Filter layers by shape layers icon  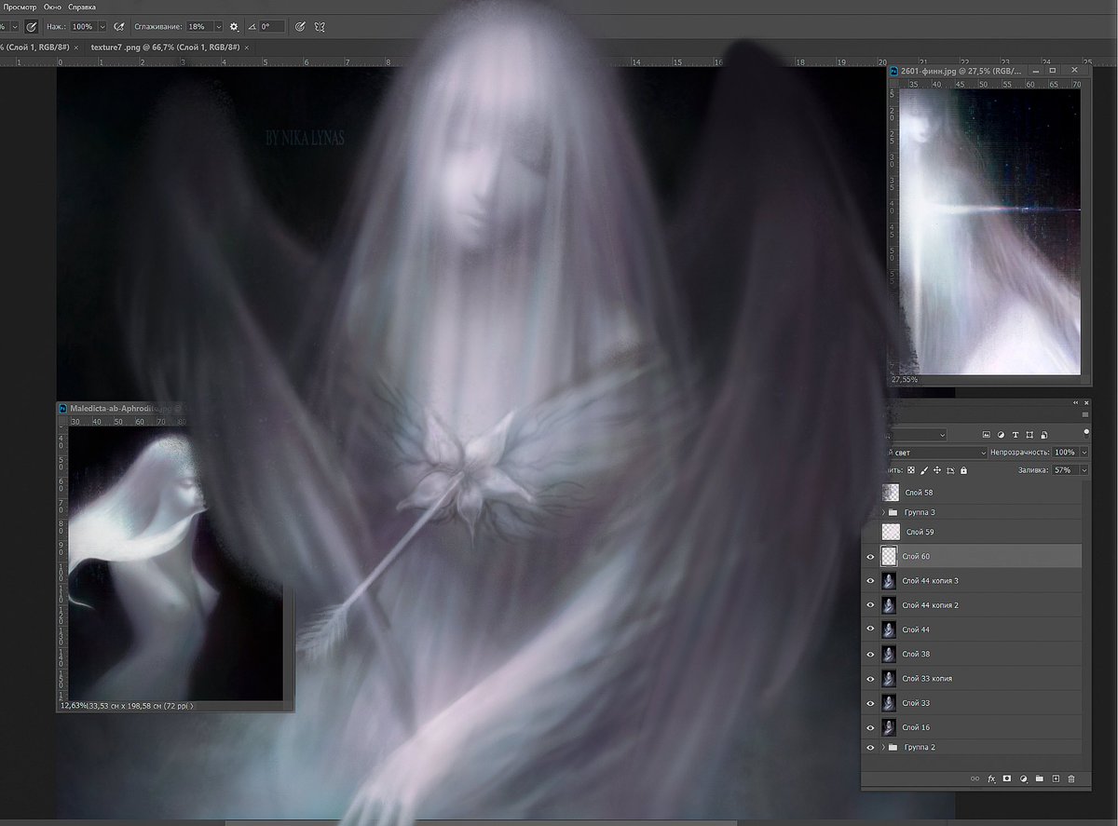(1029, 435)
